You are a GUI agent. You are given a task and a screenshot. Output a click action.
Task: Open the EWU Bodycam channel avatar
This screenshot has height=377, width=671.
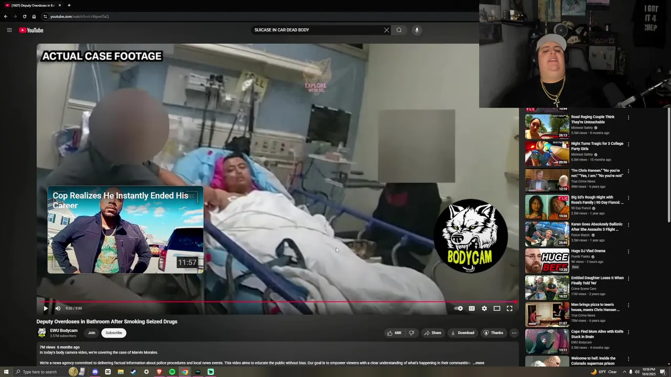tap(42, 332)
